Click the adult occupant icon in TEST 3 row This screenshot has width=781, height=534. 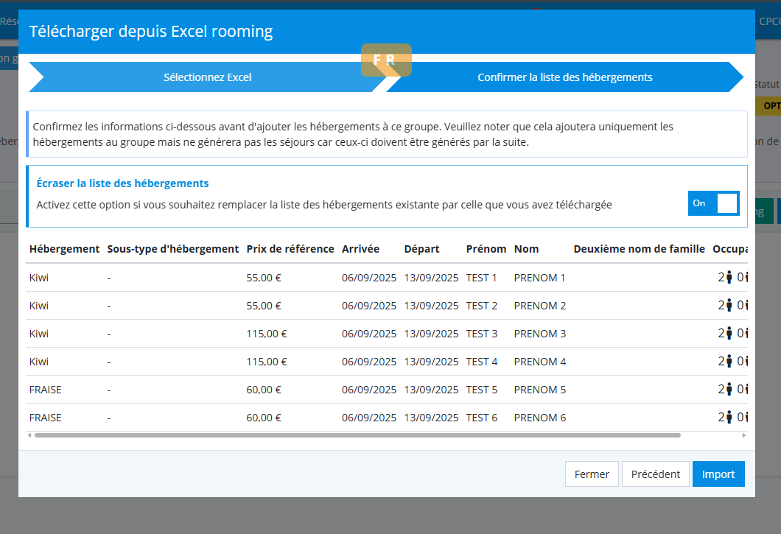pos(729,334)
